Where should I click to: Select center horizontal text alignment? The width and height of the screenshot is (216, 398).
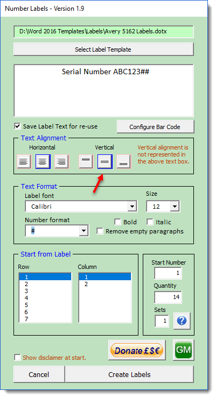(x=43, y=161)
